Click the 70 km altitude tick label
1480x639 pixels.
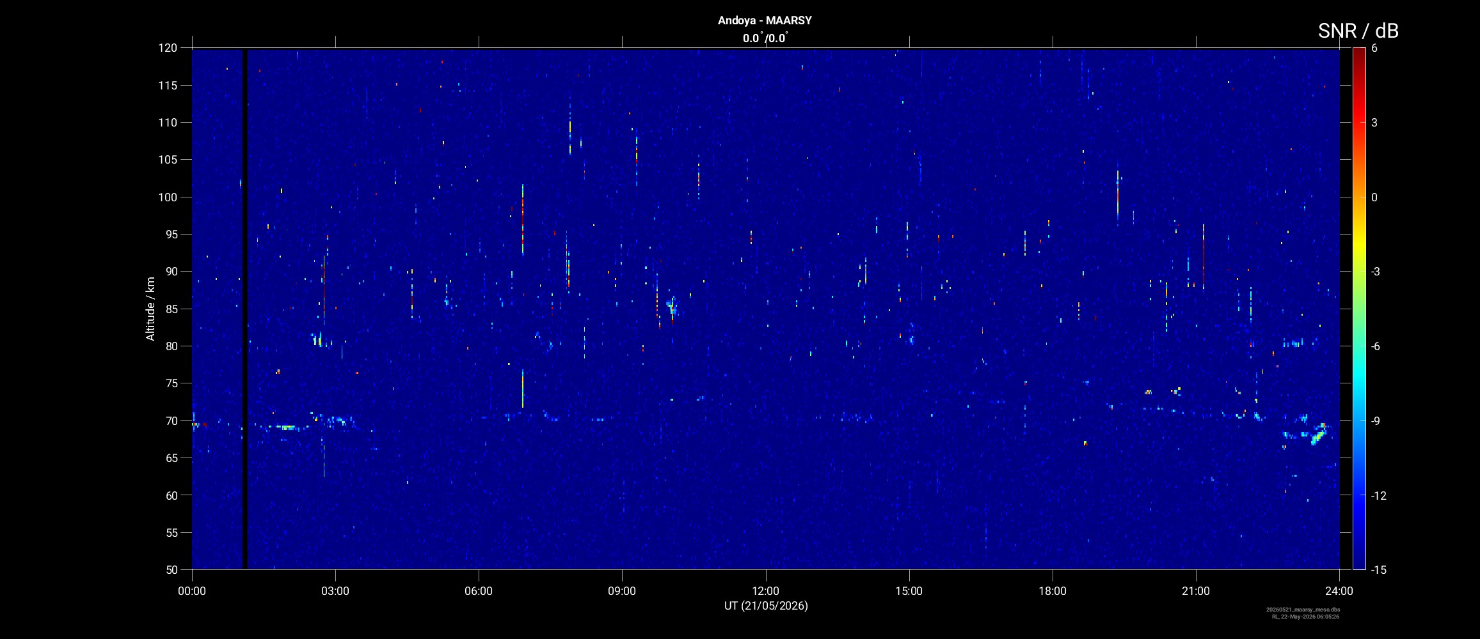coord(170,420)
